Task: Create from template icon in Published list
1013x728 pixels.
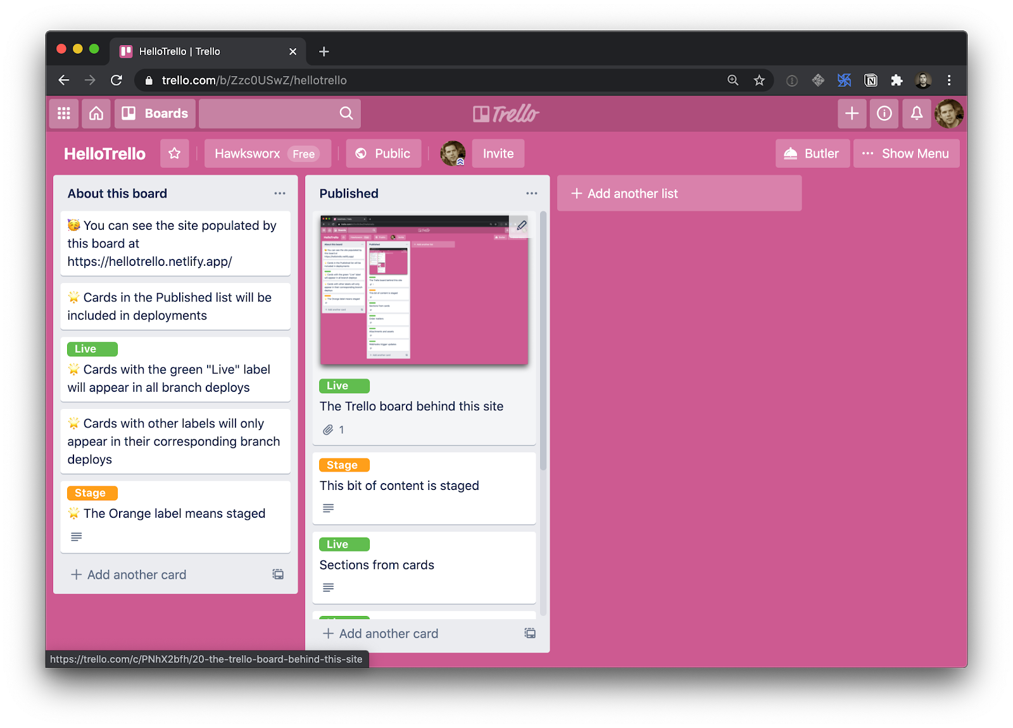Action: pos(530,633)
